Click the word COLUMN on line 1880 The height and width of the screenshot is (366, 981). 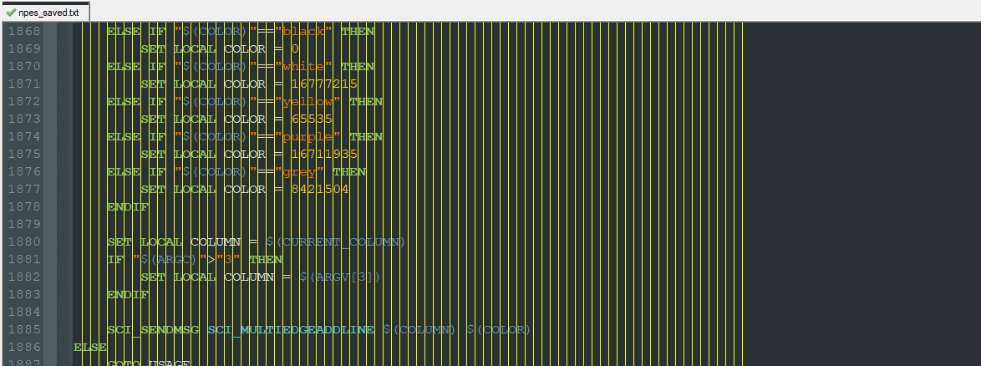[216, 241]
